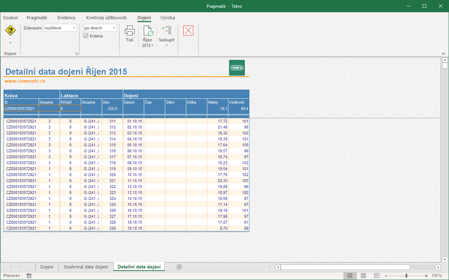Viewport: 449px width, 280px height.
Task: Expand the dropdown arrow under Dojení icon
Action: 10,43
